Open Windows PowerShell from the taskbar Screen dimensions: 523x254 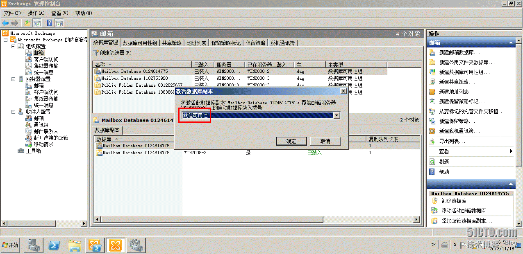click(x=55, y=245)
